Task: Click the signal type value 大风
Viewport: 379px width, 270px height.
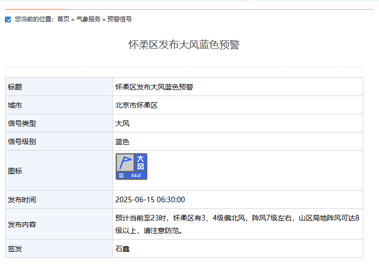Action: coord(122,123)
